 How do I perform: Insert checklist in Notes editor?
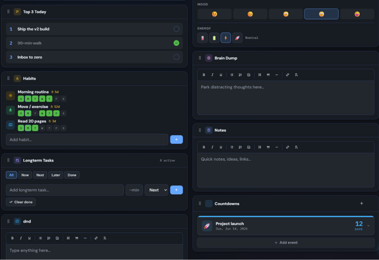pos(249,147)
